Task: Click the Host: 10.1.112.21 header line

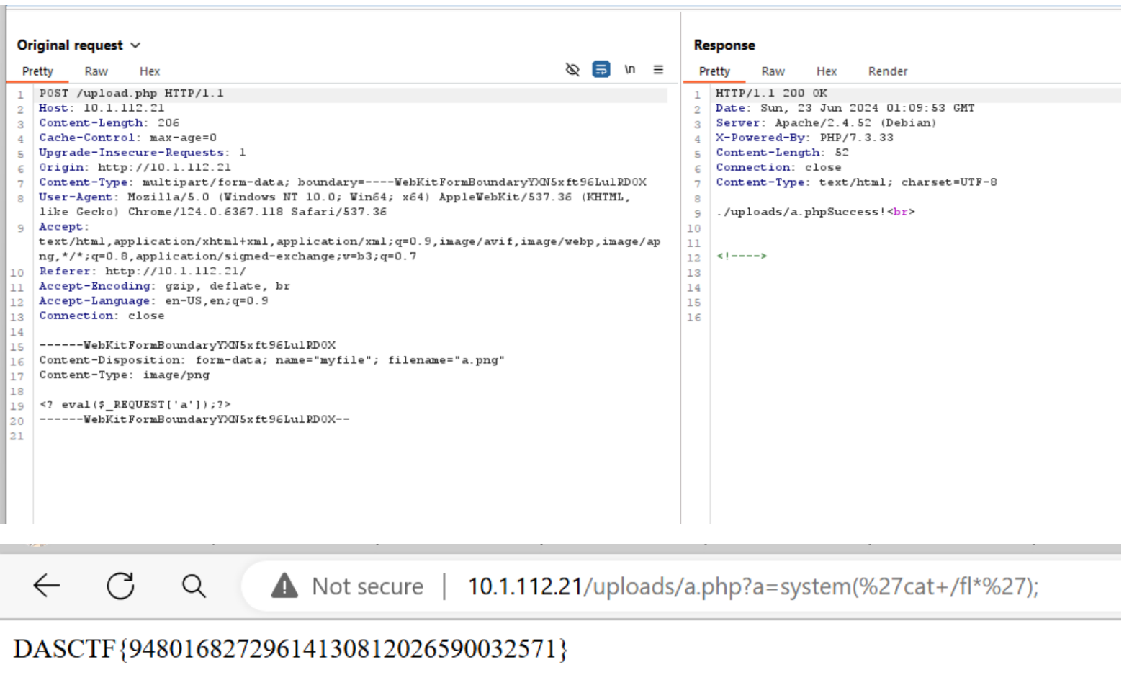Action: coord(102,108)
